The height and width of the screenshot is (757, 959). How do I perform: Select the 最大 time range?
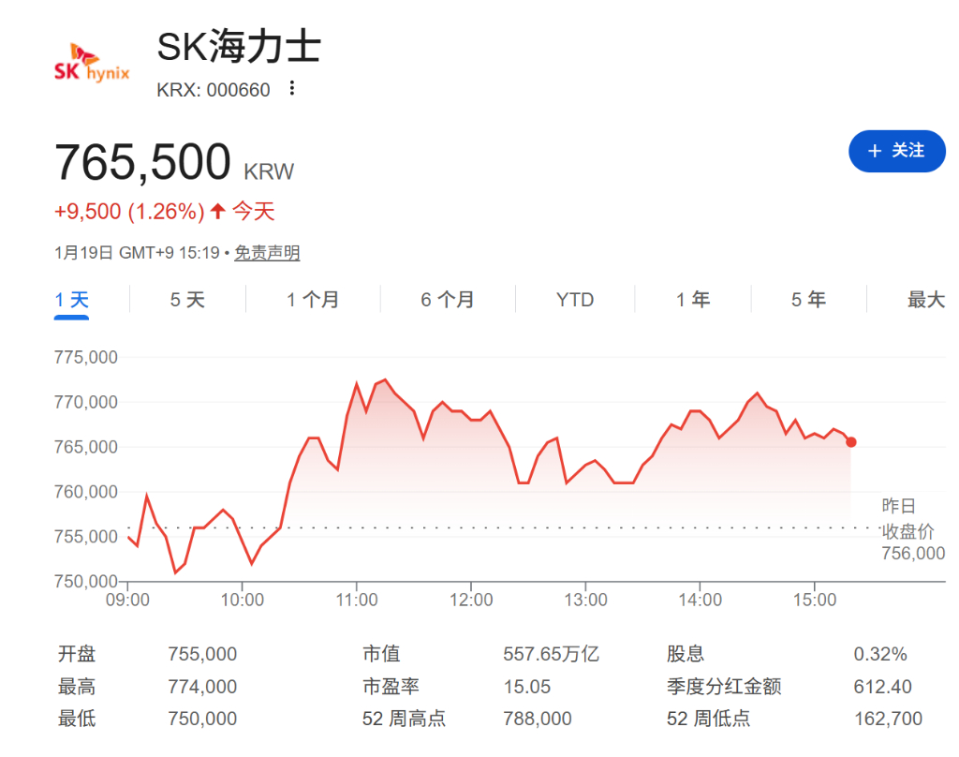click(924, 300)
